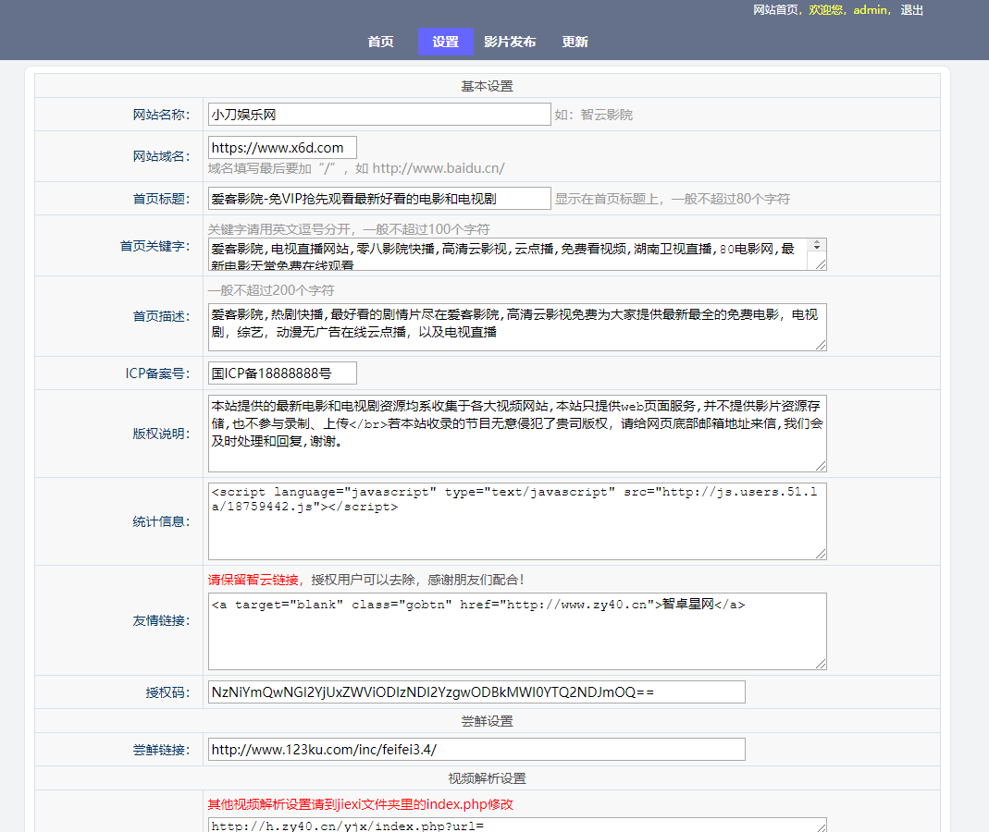Click the 友情链接 textarea

point(516,631)
